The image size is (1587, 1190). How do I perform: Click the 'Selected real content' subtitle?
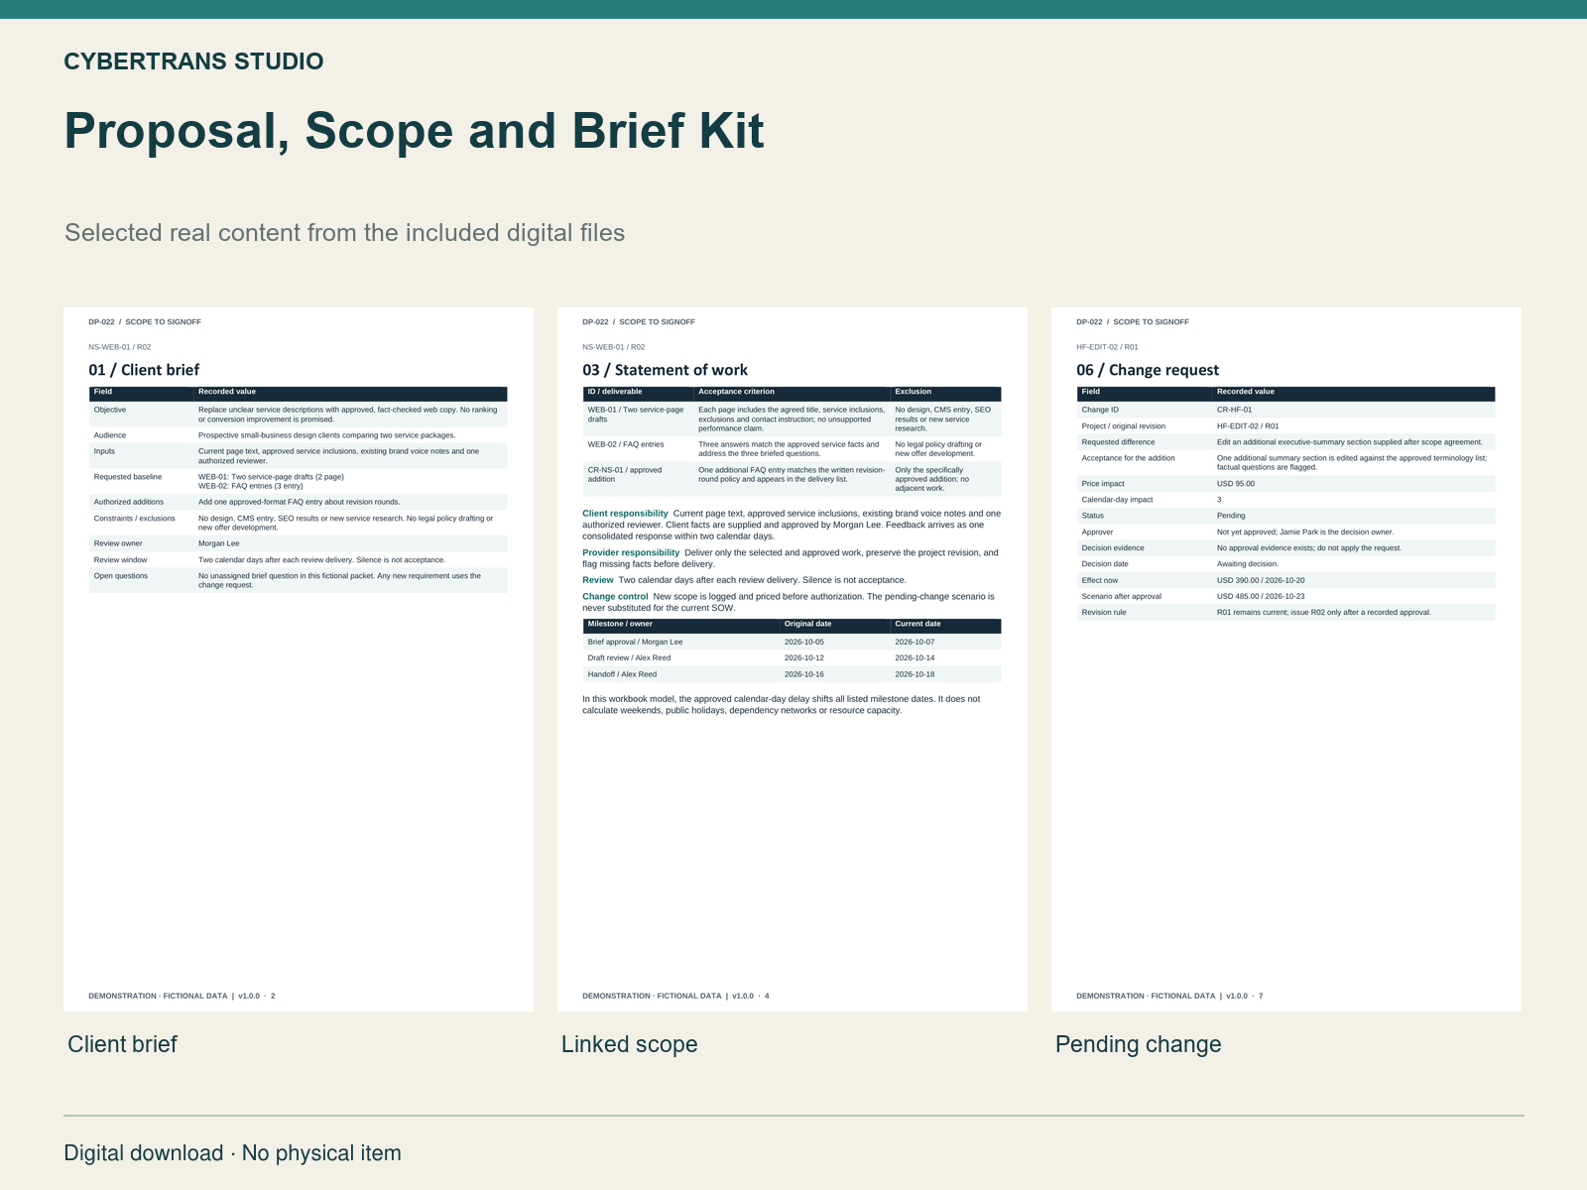tap(344, 233)
